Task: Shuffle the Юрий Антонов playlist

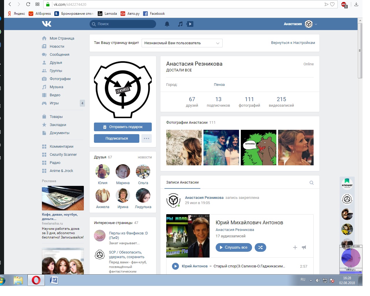Action: click(260, 247)
